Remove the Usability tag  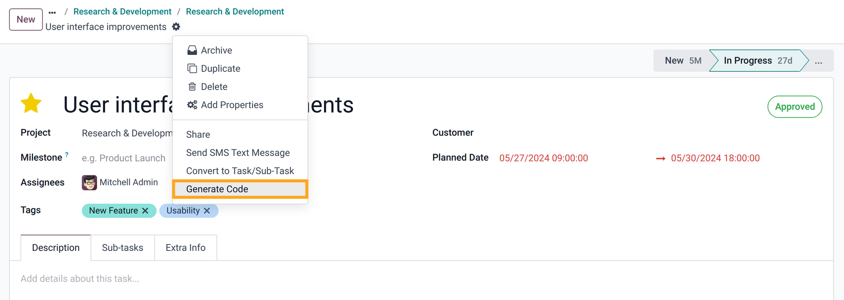(207, 211)
